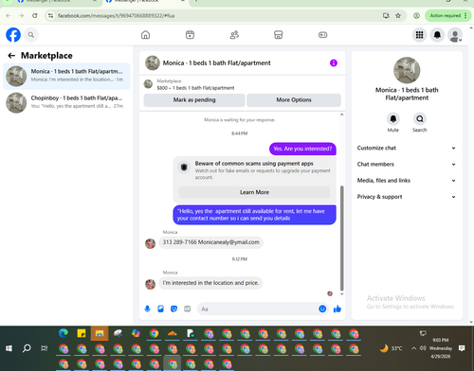The height and width of the screenshot is (371, 474).
Task: Click the "Yes. Are you interested?" message bubble
Action: 302,149
